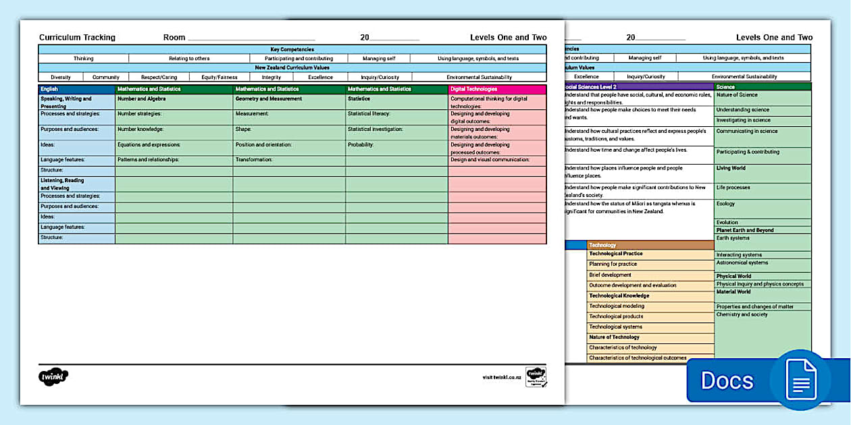The image size is (851, 425).
Task: Select the pink Digital Technologies header
Action: 498,88
